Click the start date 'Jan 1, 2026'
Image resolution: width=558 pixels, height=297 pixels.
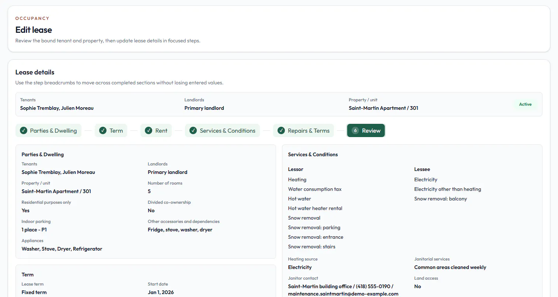[x=161, y=292]
